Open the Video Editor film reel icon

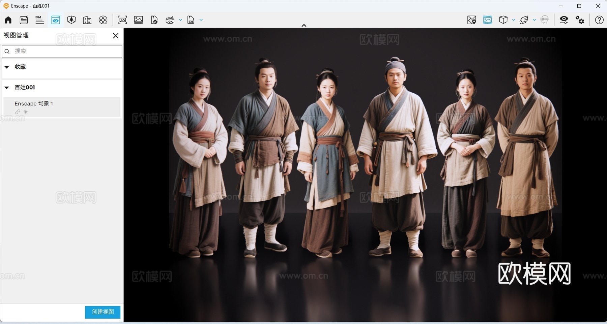[103, 20]
